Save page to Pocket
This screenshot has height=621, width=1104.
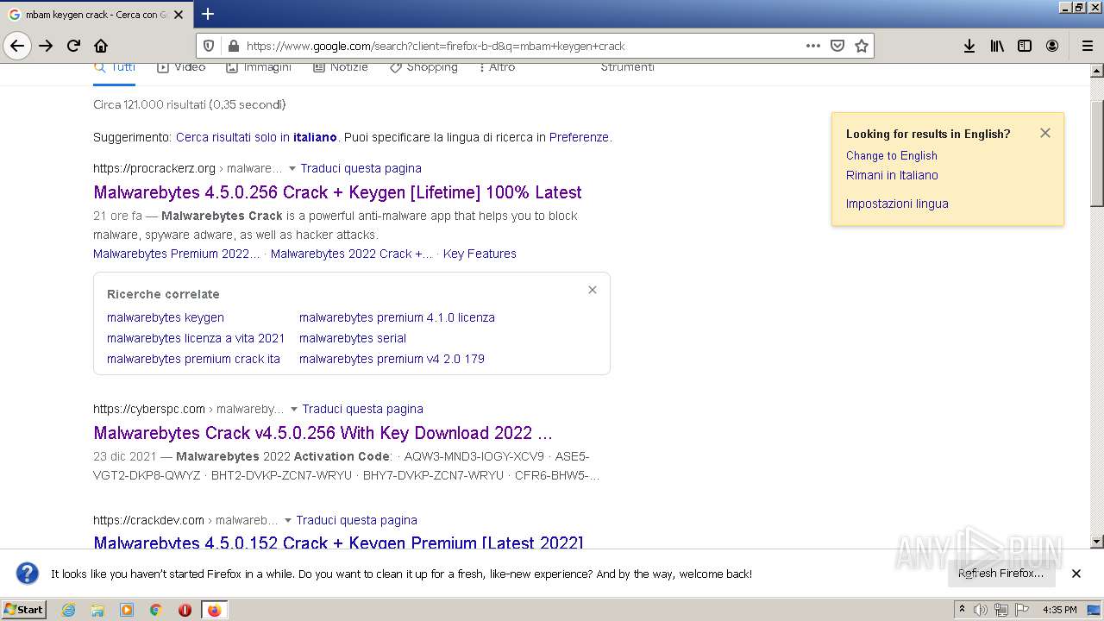tap(837, 46)
